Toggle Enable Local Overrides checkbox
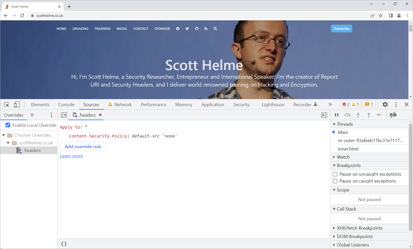 (x=8, y=125)
